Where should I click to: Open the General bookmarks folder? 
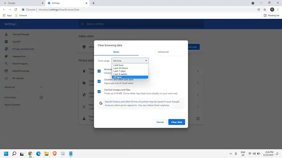point(21,15)
